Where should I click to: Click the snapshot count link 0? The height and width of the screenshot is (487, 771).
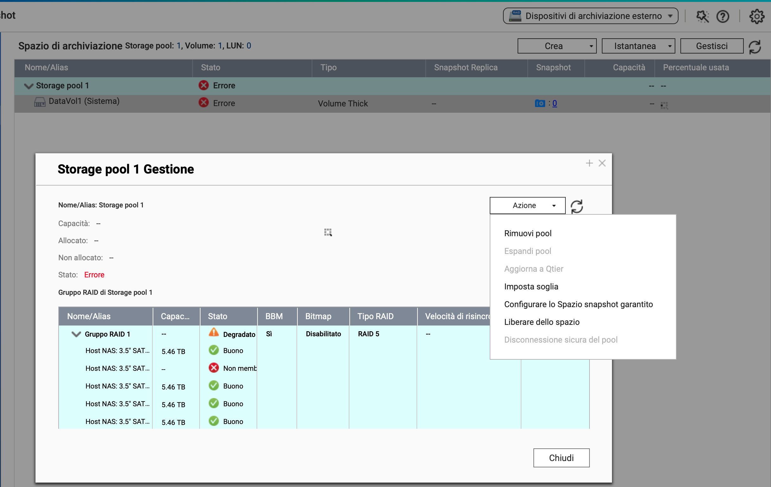click(x=555, y=103)
